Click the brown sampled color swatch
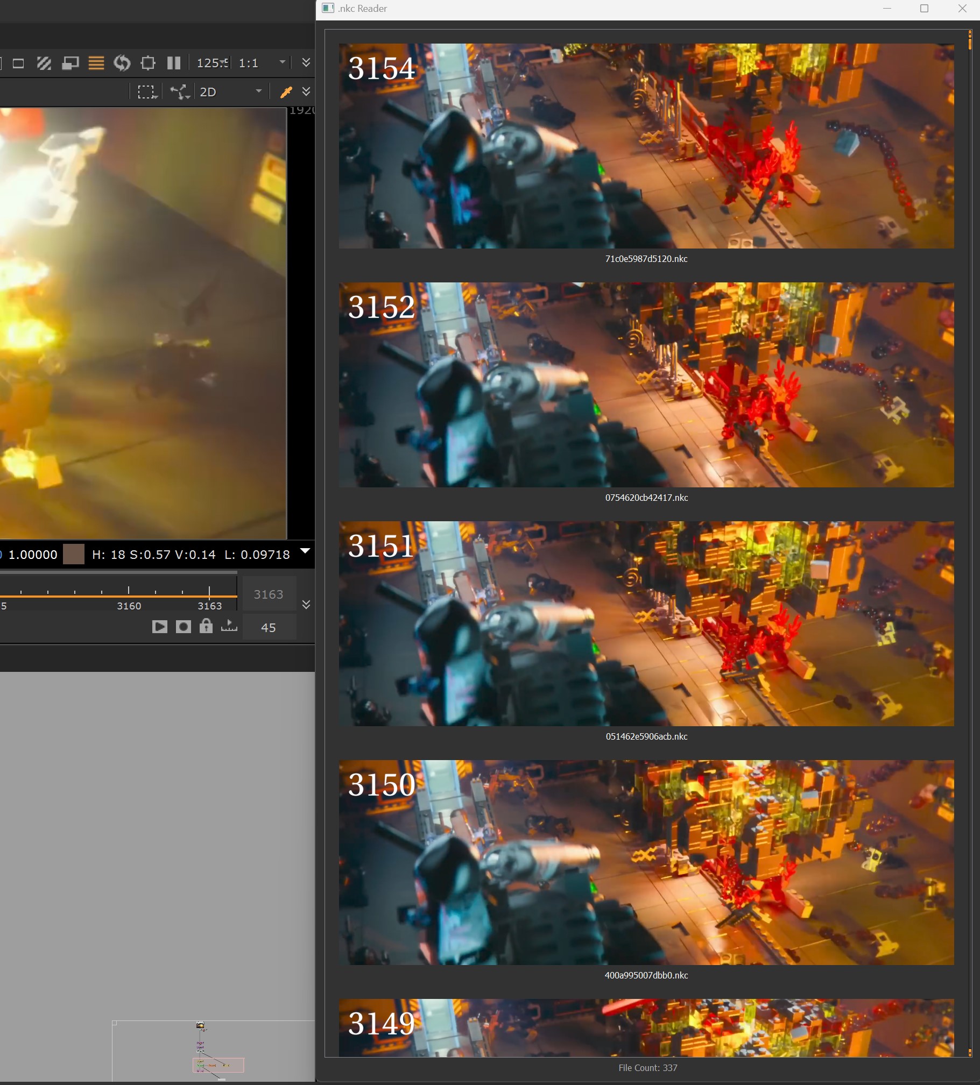This screenshot has height=1085, width=980. point(74,555)
